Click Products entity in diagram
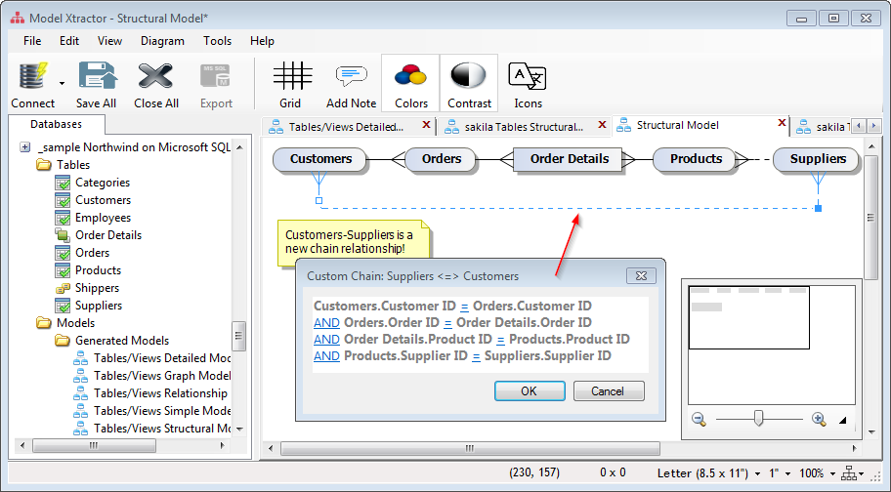This screenshot has height=492, width=891. click(696, 159)
